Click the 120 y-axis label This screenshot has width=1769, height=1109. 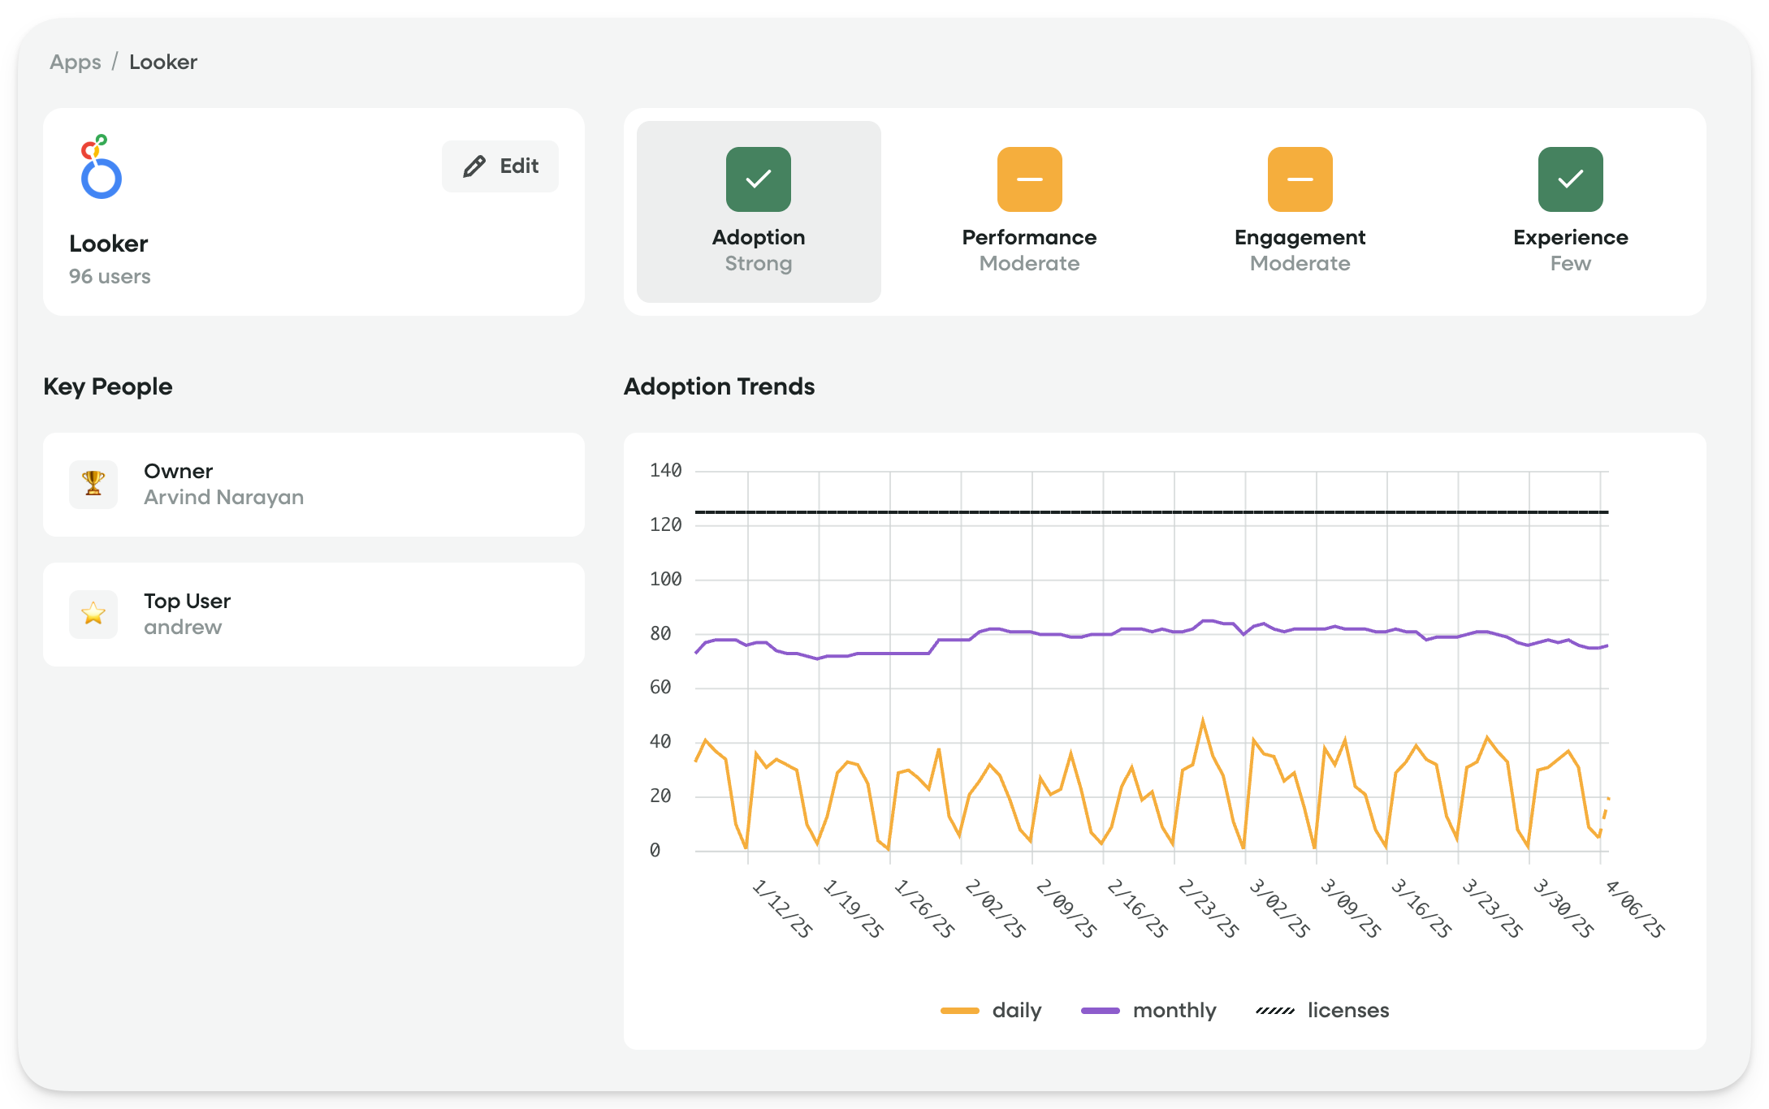click(x=665, y=525)
